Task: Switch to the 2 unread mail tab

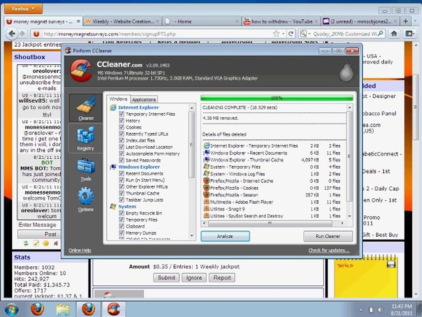Action: point(360,21)
